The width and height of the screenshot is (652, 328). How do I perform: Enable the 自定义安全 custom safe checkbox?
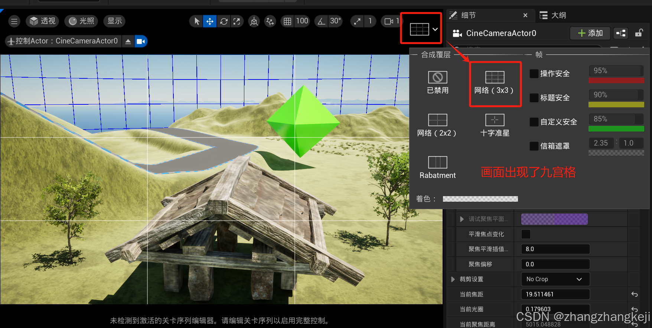tap(534, 122)
